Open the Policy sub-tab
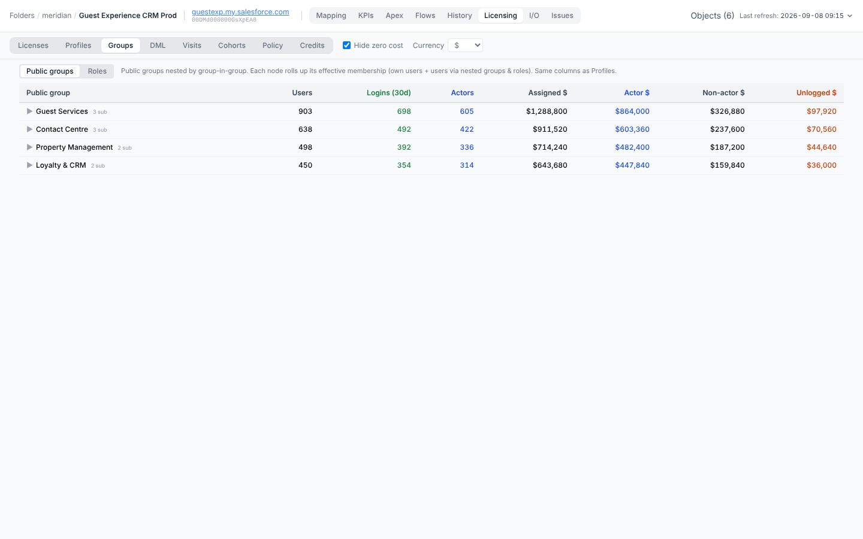The width and height of the screenshot is (863, 539). (x=273, y=46)
